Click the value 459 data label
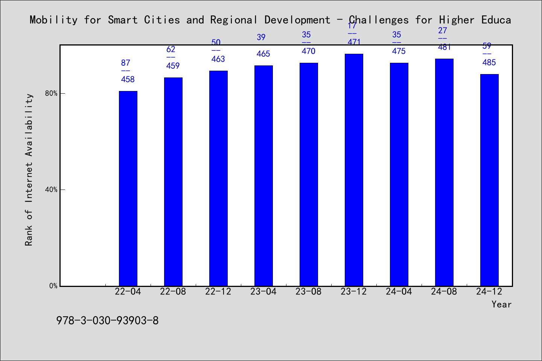 173,66
